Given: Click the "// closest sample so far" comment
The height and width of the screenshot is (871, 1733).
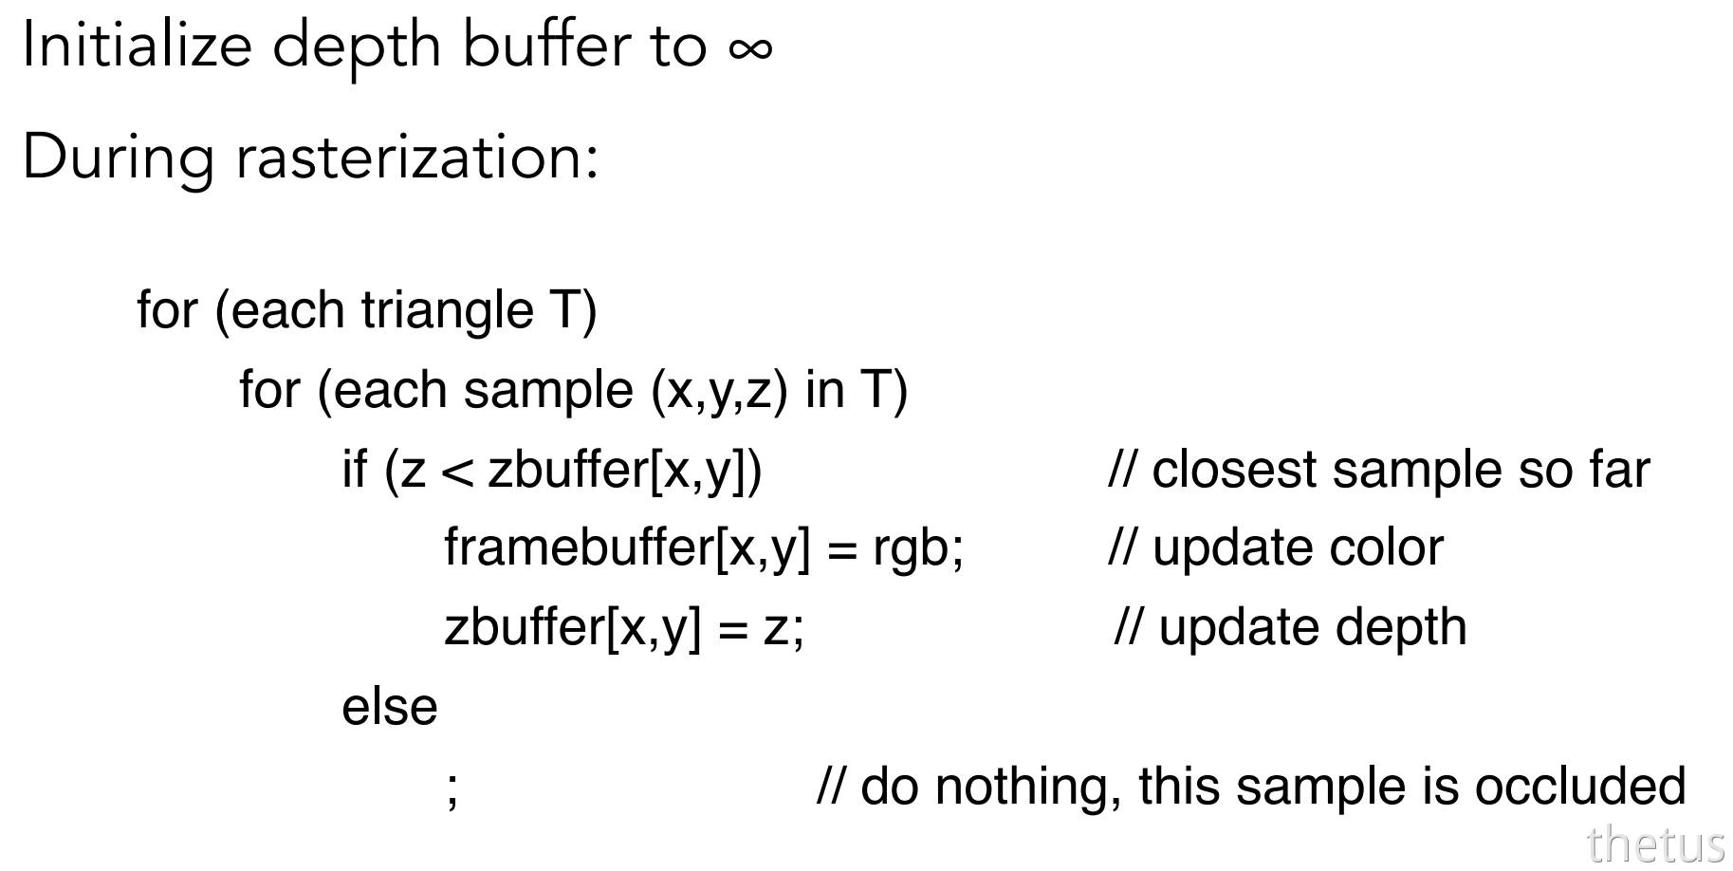Looking at the screenshot, I should pyautogui.click(x=1379, y=470).
